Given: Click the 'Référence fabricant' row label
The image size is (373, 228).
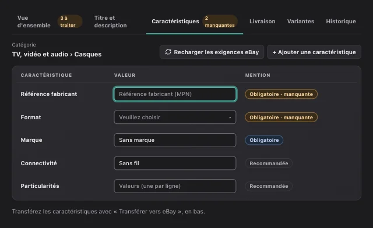Looking at the screenshot, I should 49,94.
